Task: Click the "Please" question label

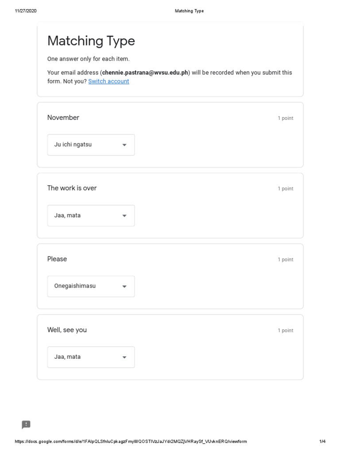Action: point(57,259)
